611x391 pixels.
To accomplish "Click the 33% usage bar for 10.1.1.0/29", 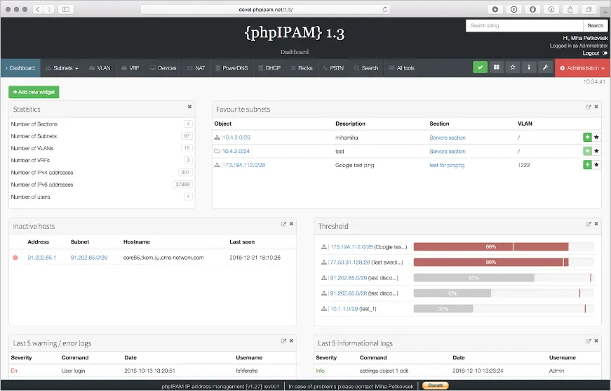I will click(443, 308).
